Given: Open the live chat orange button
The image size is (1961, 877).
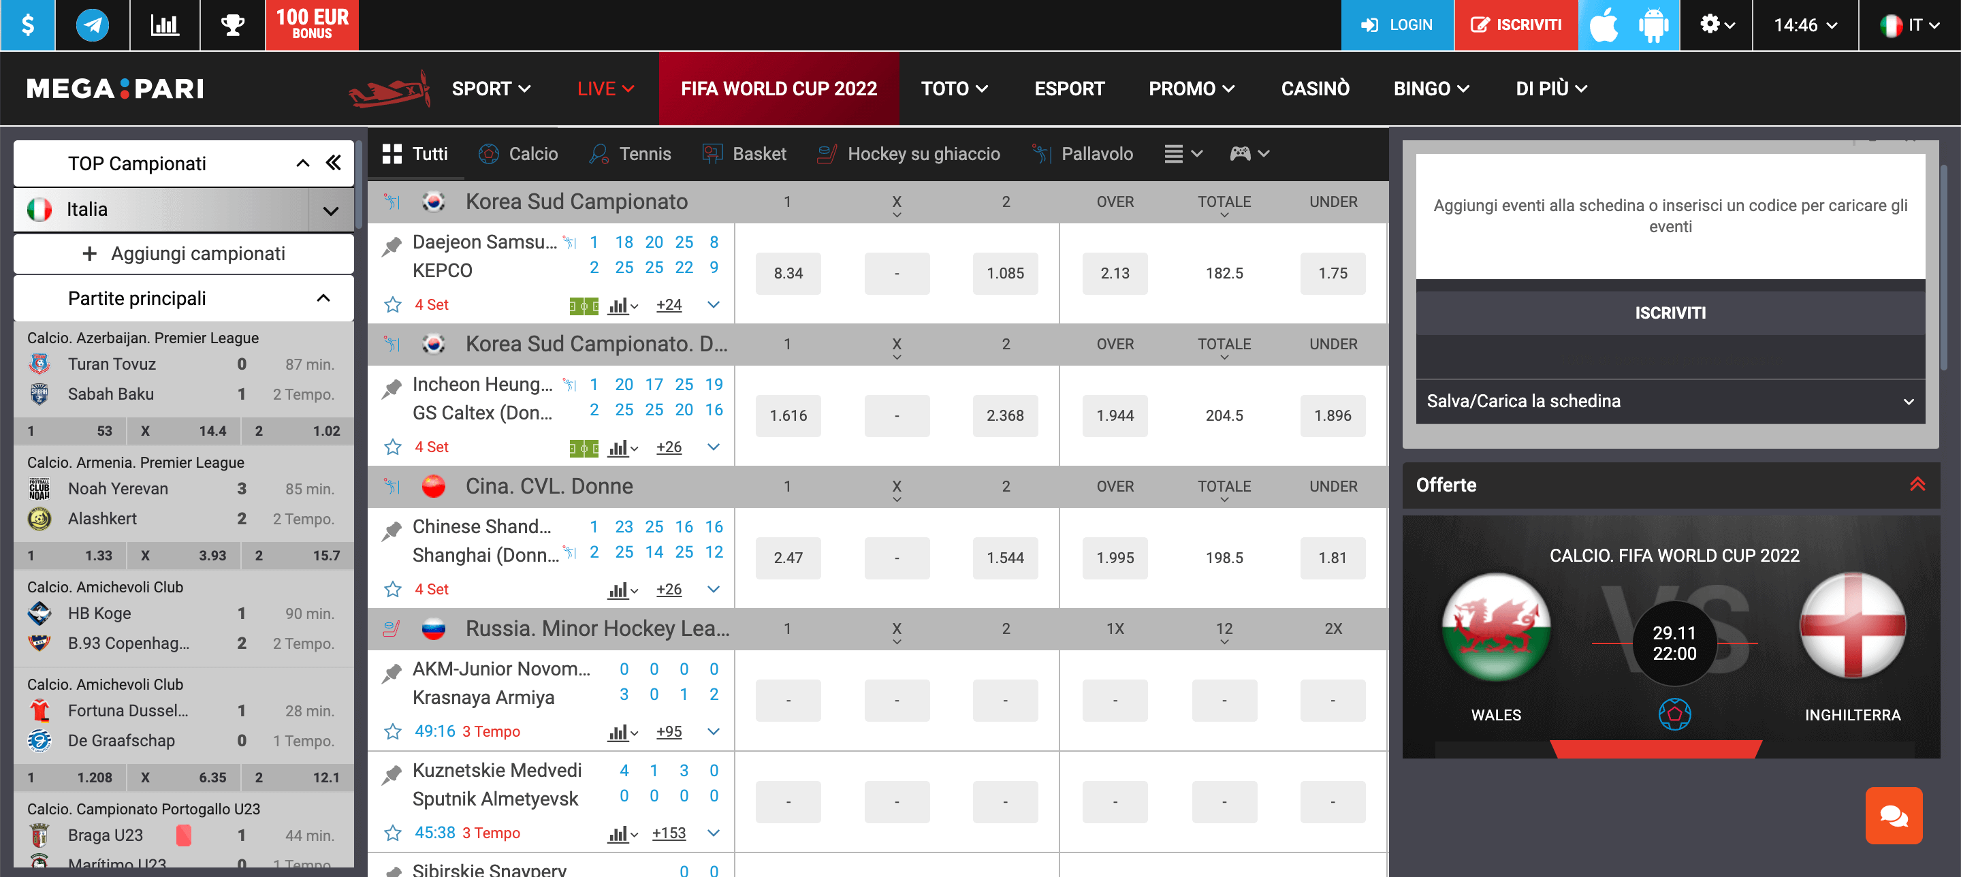Looking at the screenshot, I should click(x=1893, y=815).
